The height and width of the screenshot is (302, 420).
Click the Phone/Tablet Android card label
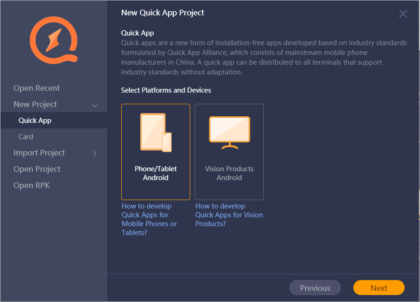coord(155,173)
